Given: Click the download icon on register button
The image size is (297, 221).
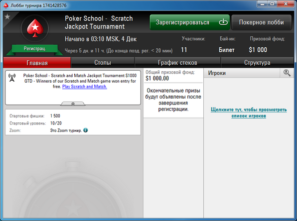Looking at the screenshot, I should (223, 22).
